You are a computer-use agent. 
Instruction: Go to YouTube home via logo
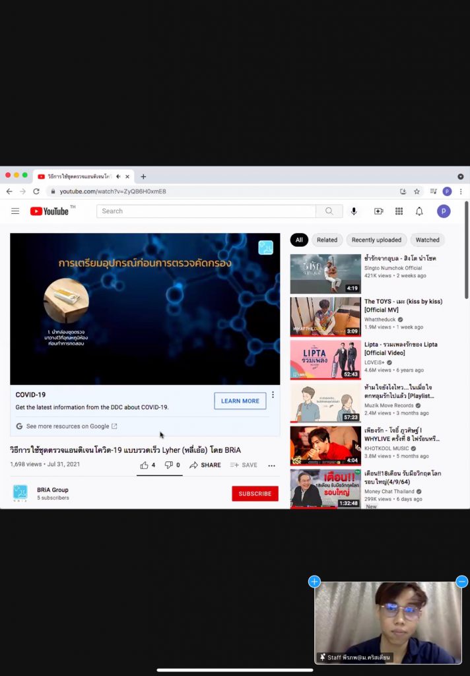point(50,211)
